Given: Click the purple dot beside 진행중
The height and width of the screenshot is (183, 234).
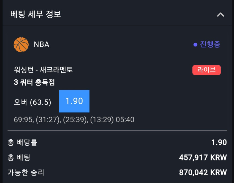Looking at the screenshot, I should coord(195,45).
